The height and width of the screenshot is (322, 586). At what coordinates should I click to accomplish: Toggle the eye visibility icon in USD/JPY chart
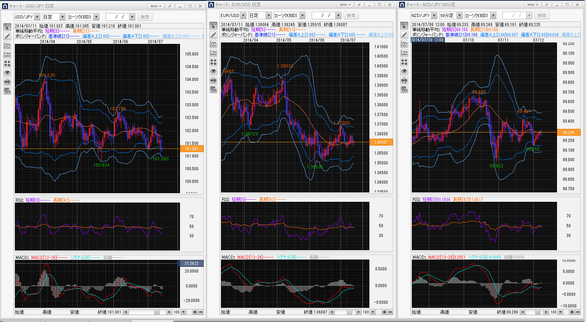[x=7, y=73]
